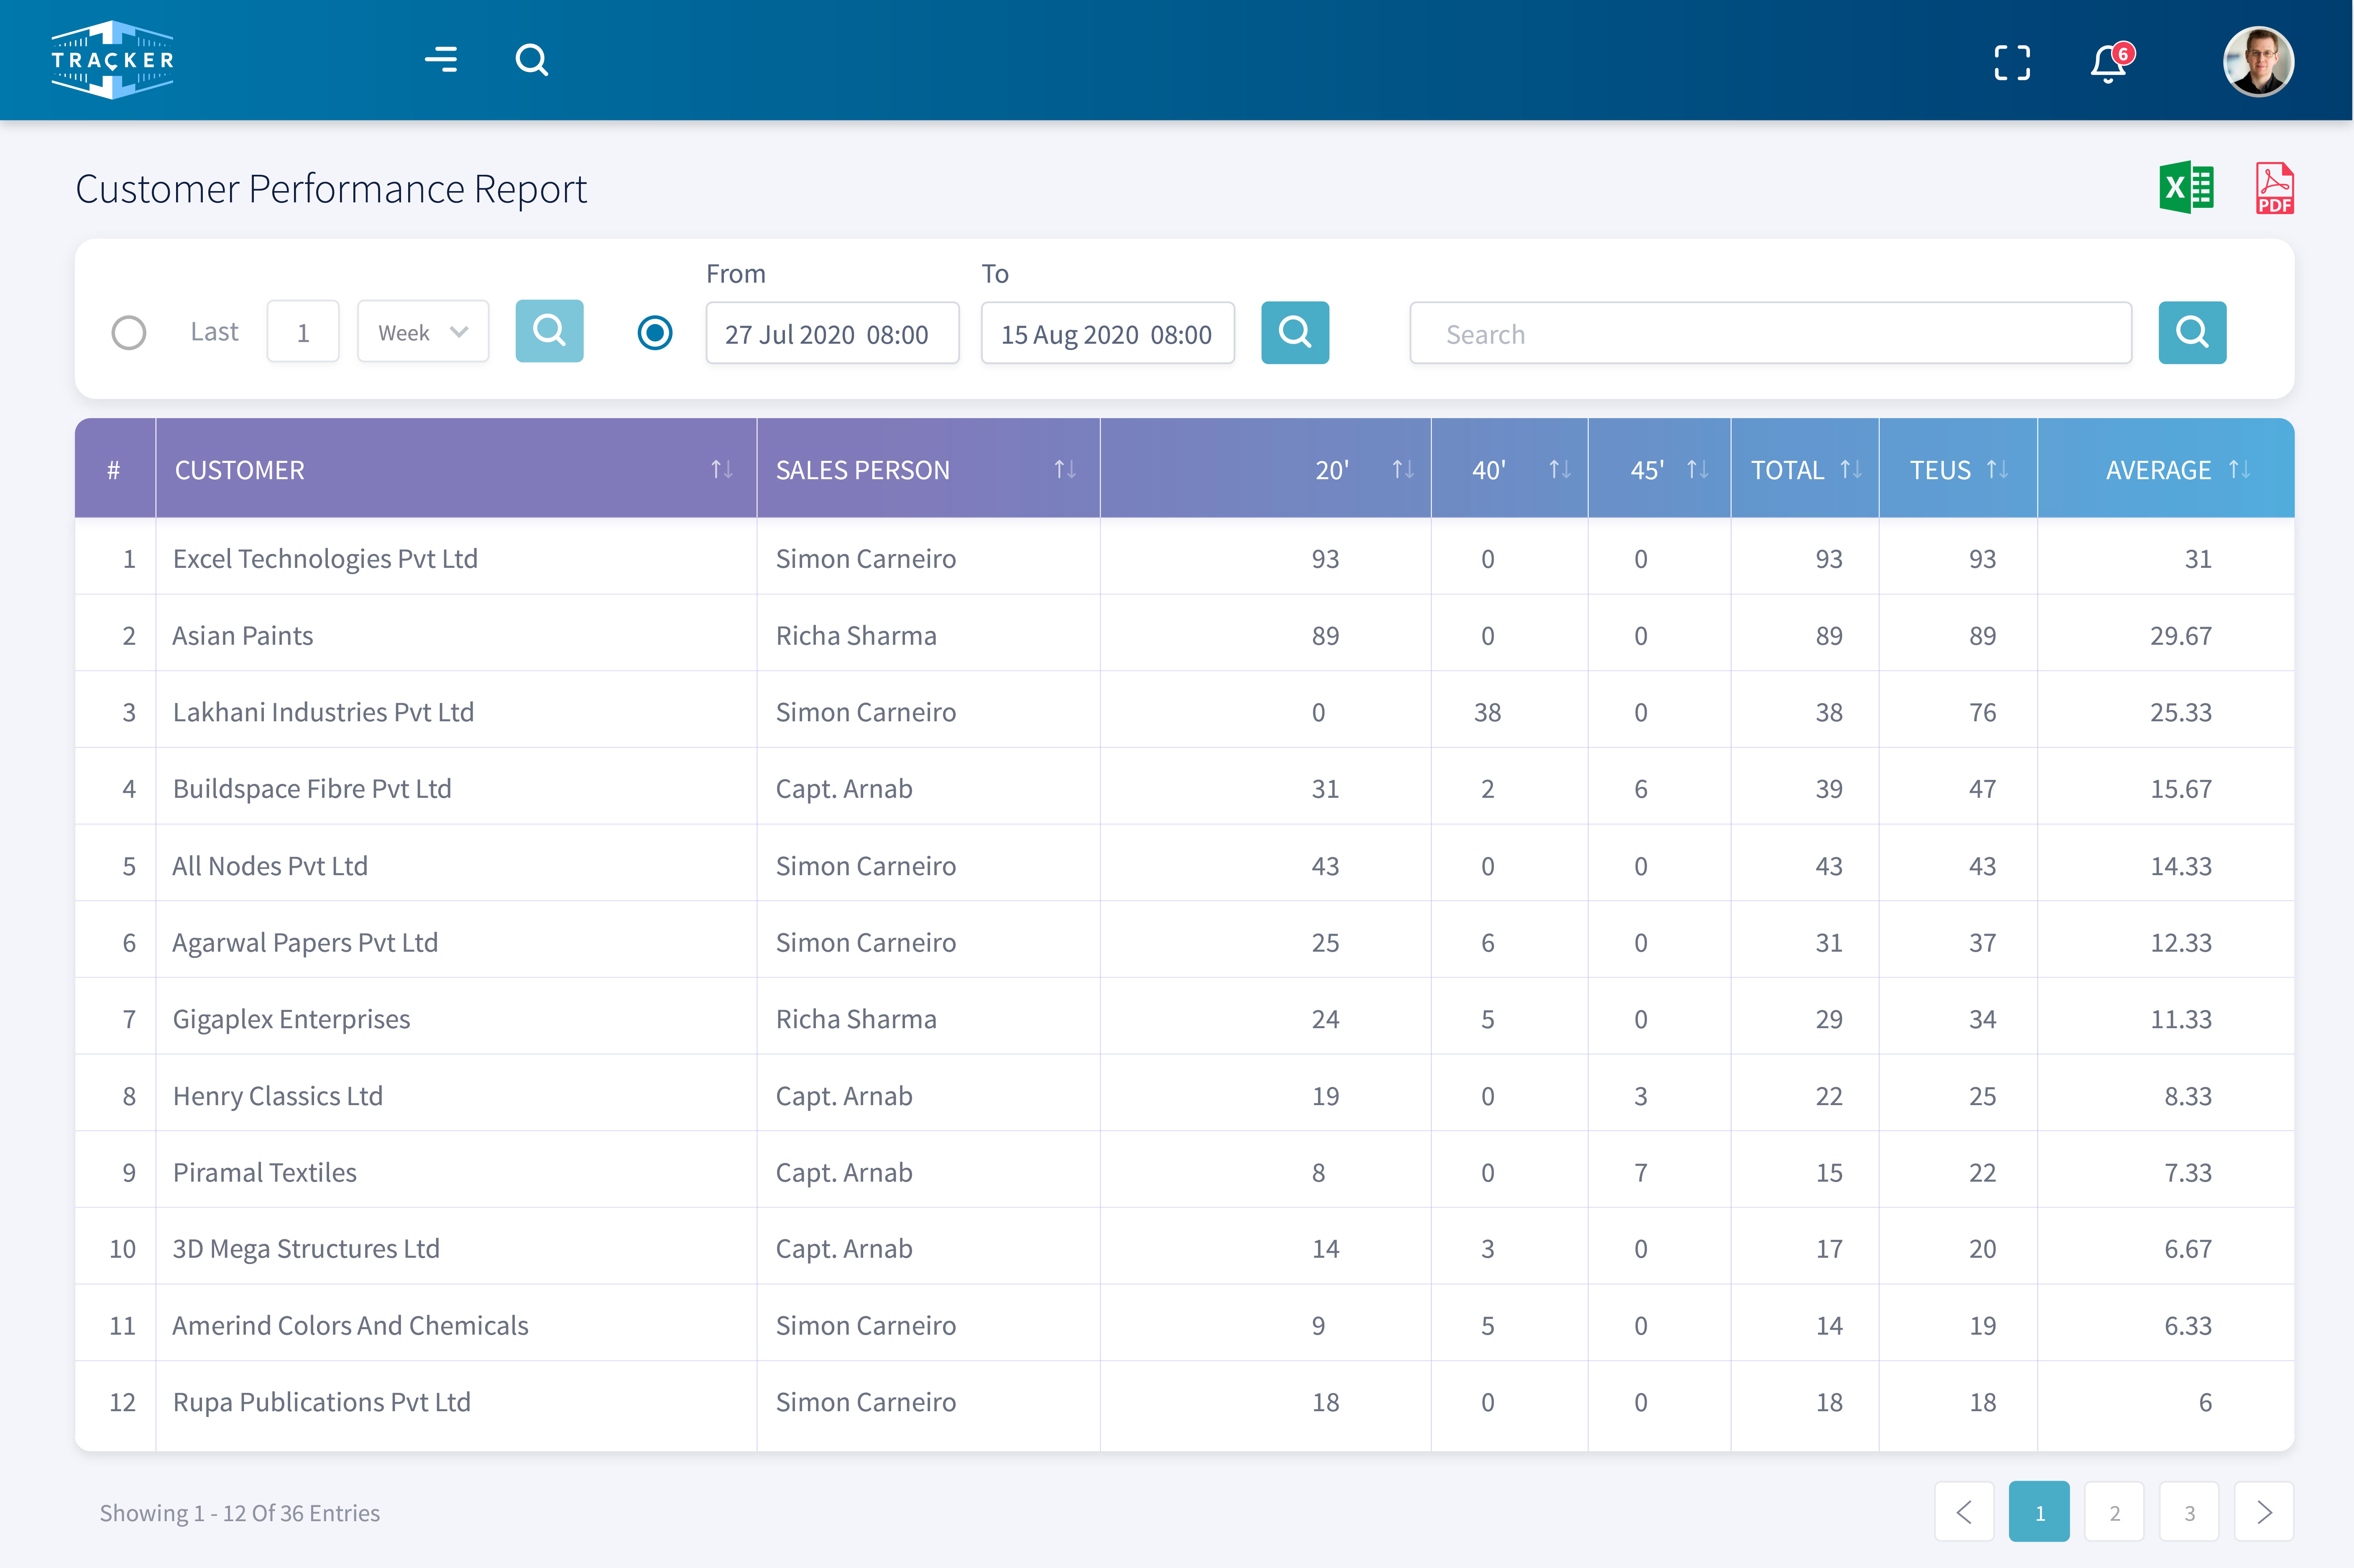Go to previous page arrow
The image size is (2354, 1568).
1964,1512
